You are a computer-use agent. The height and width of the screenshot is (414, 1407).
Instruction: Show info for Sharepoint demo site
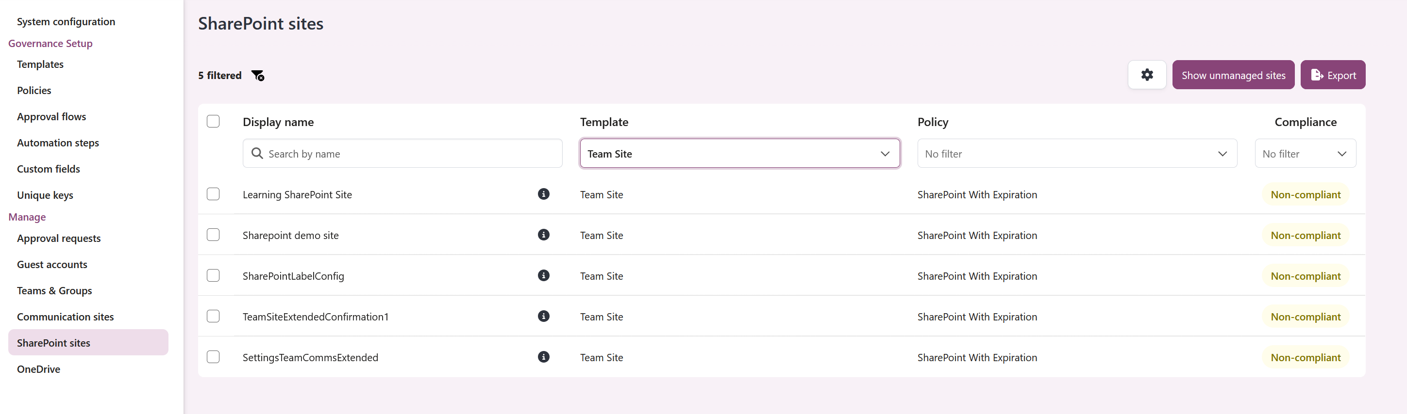pos(543,235)
